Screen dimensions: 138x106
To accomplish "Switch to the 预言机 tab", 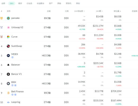I will click(68, 3).
